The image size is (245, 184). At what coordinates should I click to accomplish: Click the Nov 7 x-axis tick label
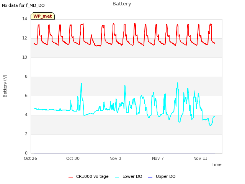point(158,158)
